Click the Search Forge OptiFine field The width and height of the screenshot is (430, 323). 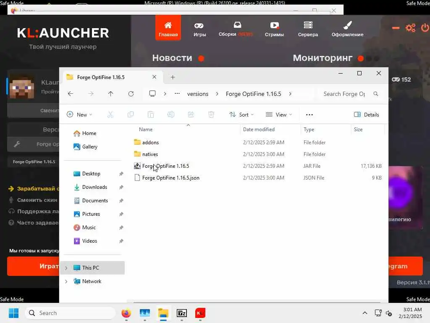[x=351, y=94]
